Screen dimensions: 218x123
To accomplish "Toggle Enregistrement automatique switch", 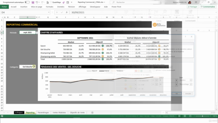I will (27, 2).
